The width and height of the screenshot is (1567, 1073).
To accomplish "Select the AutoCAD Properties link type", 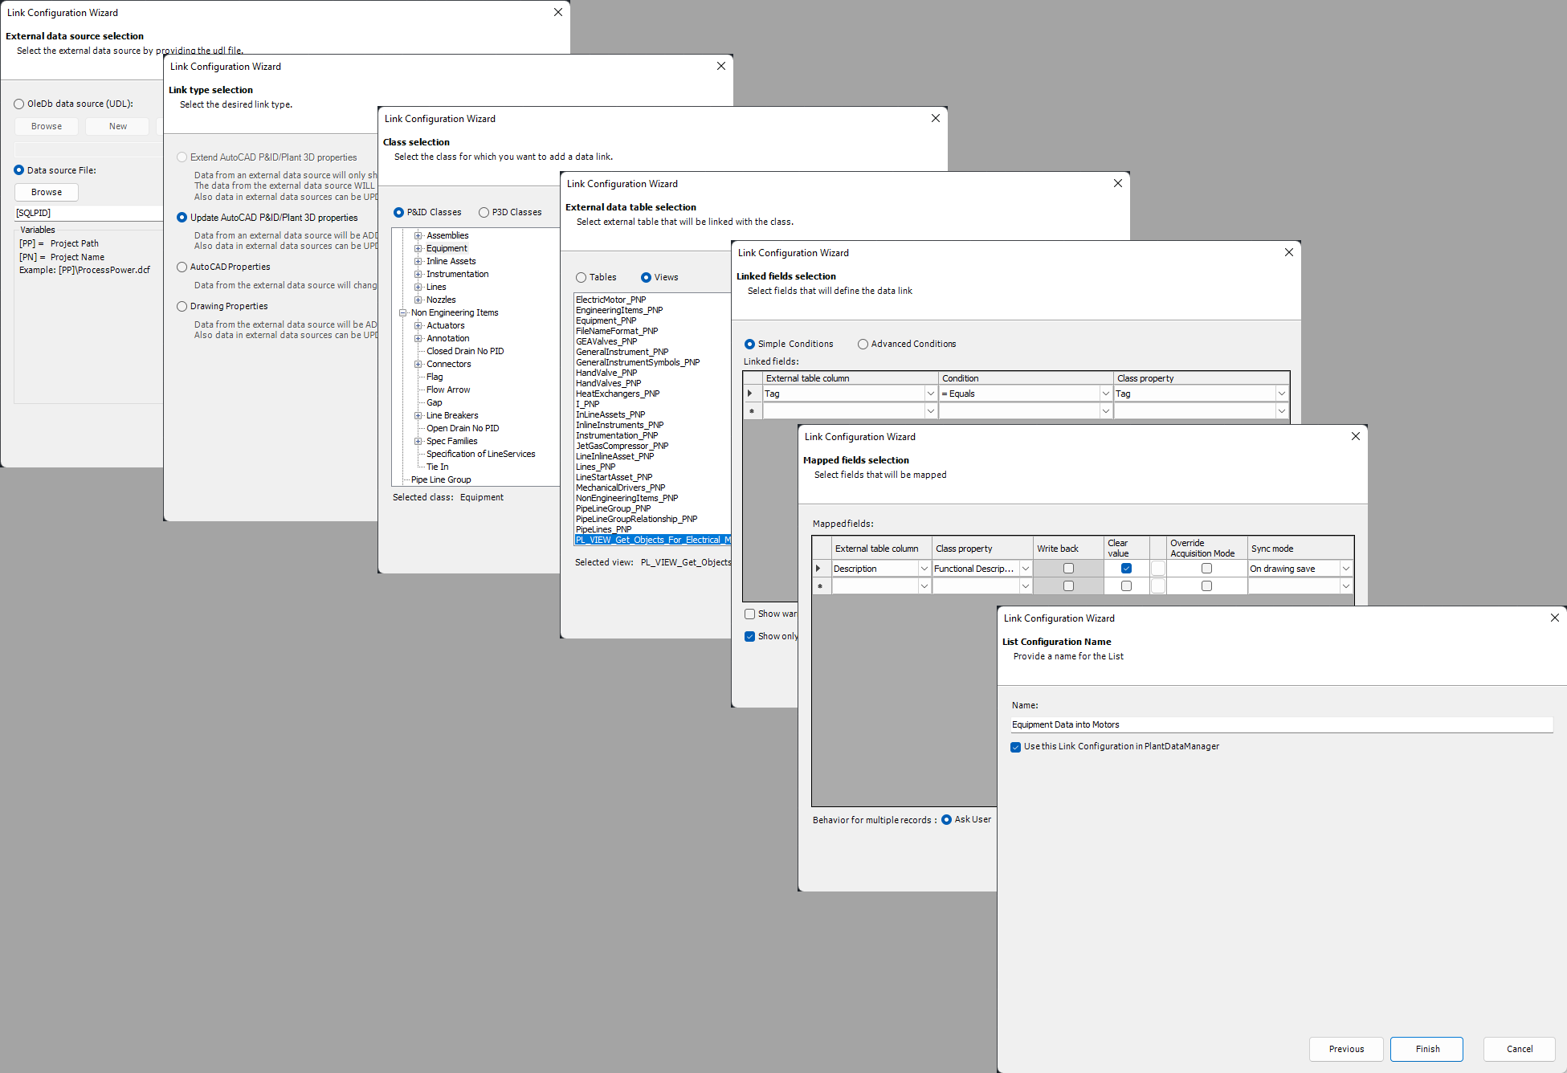I will pos(182,267).
